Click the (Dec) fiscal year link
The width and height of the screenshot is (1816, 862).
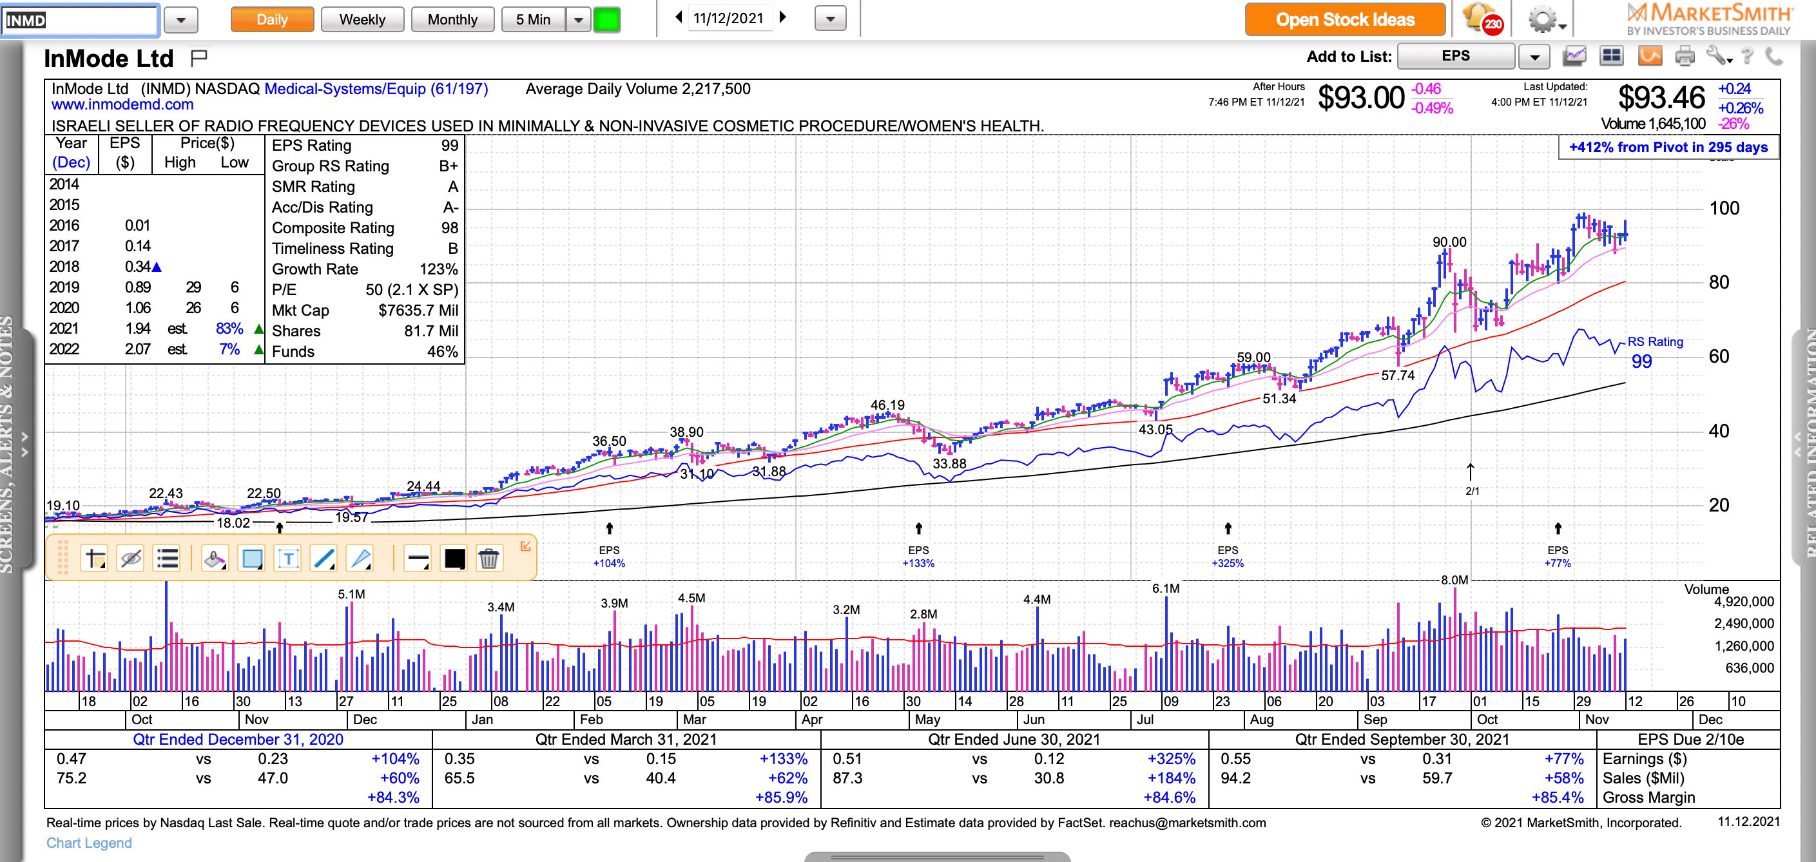pos(71,162)
